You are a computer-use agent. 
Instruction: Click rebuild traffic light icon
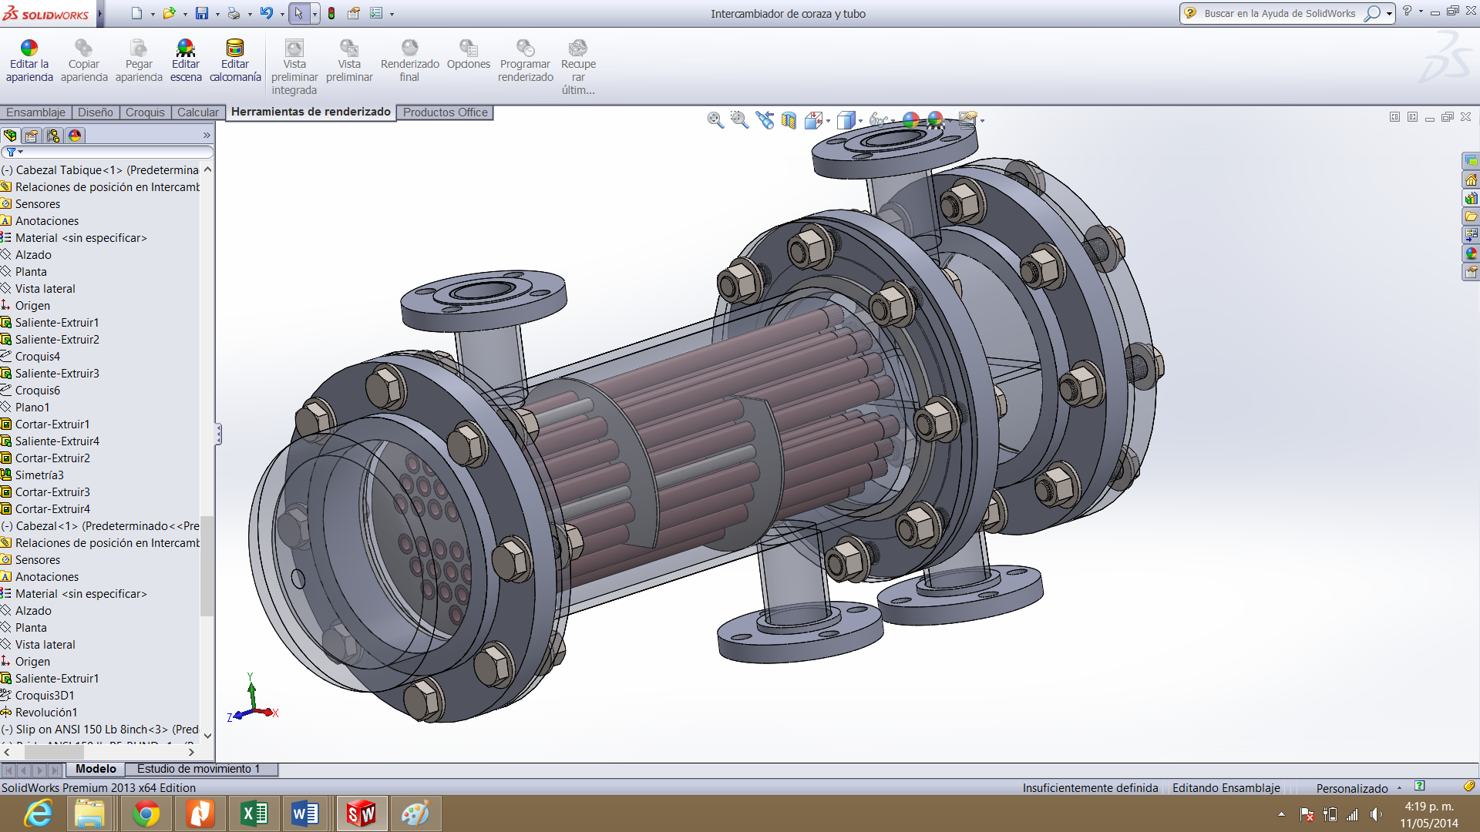click(x=331, y=13)
